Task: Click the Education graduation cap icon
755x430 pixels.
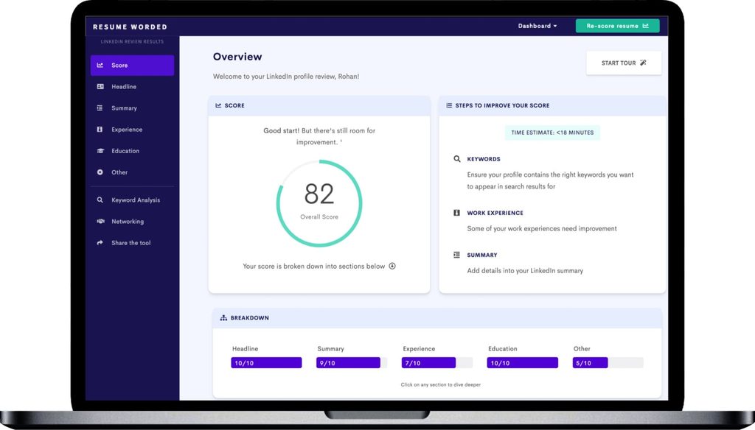Action: coord(100,150)
